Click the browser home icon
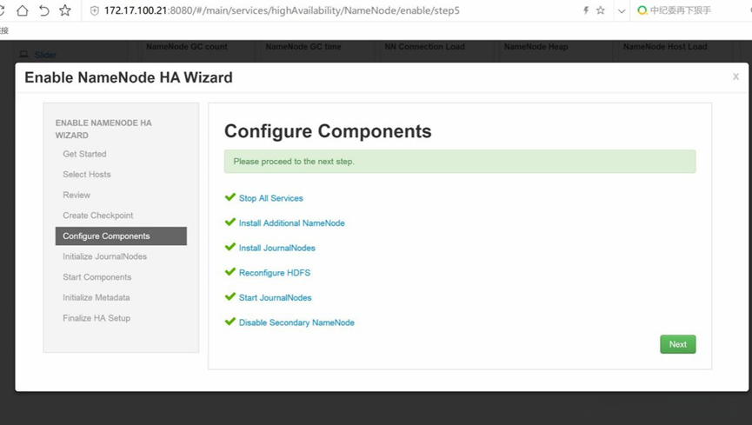The height and width of the screenshot is (425, 752). coord(23,10)
